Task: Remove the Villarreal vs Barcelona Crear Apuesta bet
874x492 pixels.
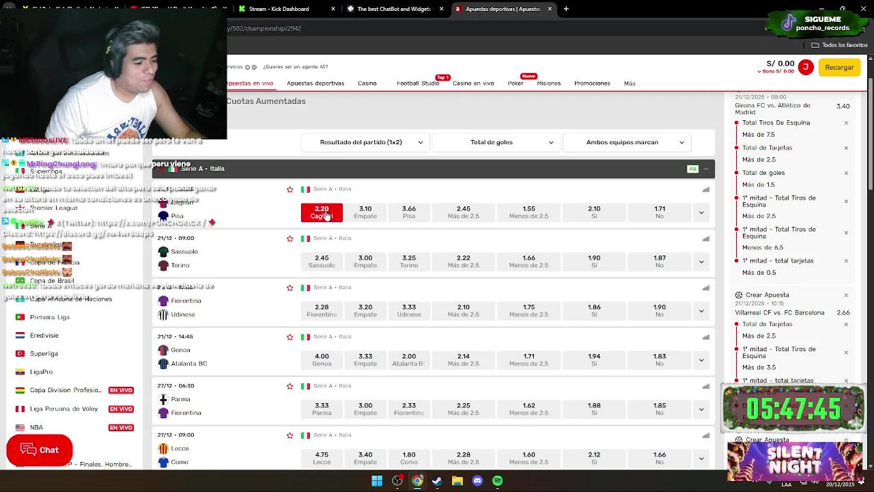Action: click(x=846, y=295)
